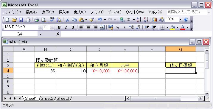Click the AutoSum sigma icon
Screen dimensions: 213x109
click(129, 20)
